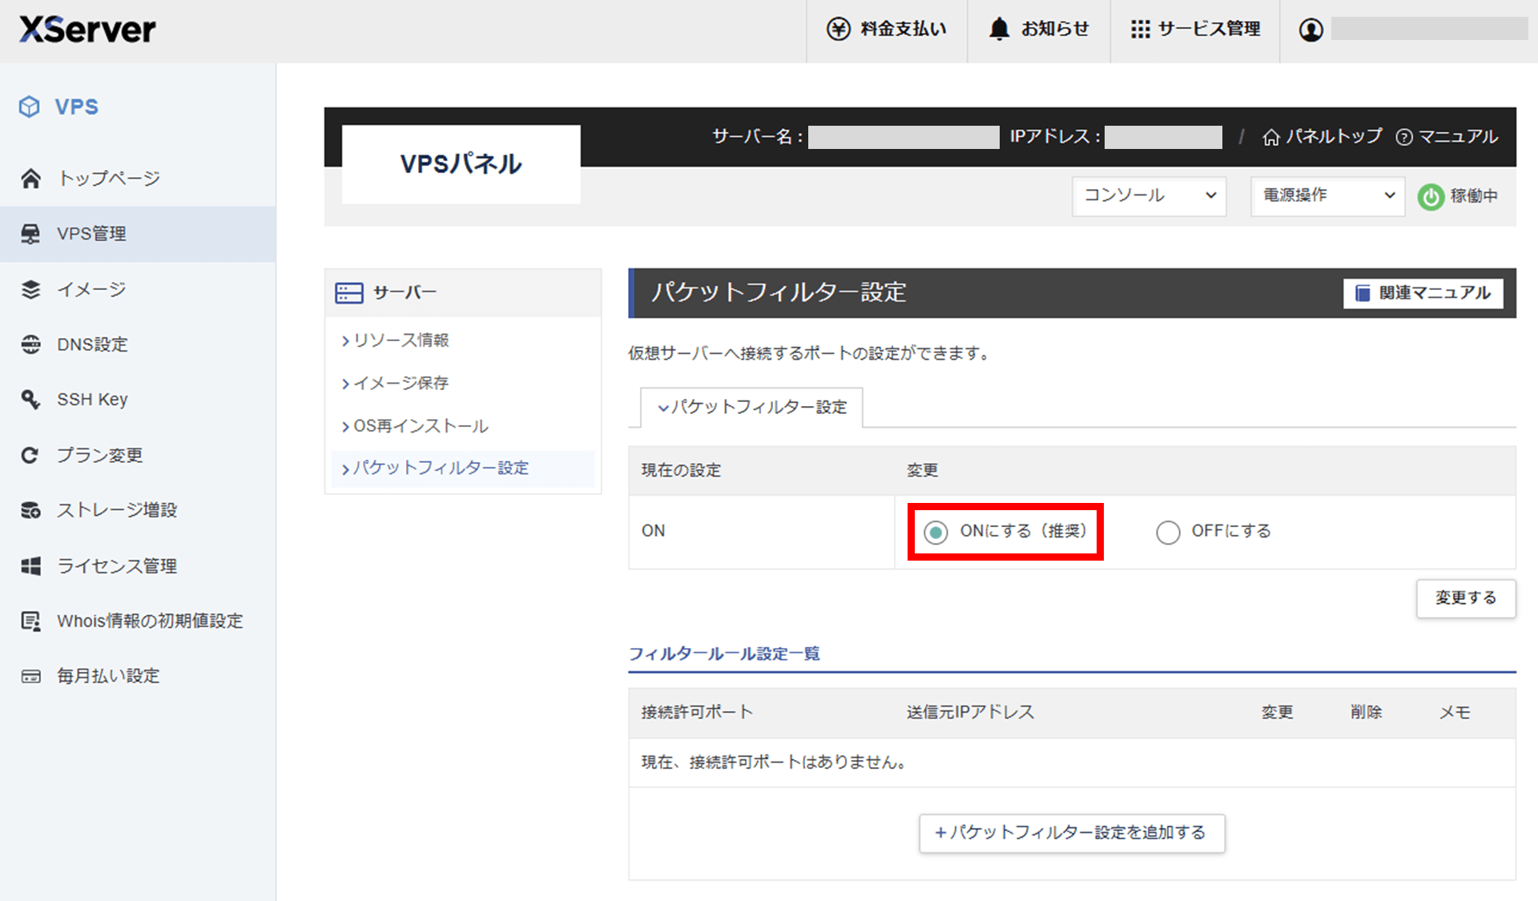Viewport: 1538px width, 901px height.
Task: Select ONにする（推奨） radio button
Action: click(x=936, y=532)
